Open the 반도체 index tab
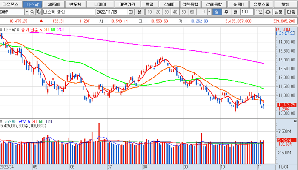Image resolution: width=298 pixels, height=170 pixels. pos(75,4)
